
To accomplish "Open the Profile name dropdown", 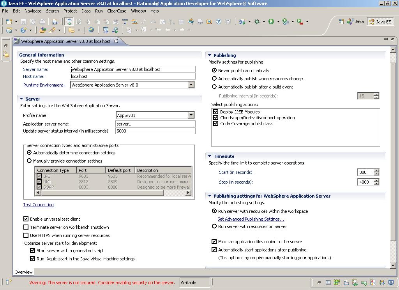I will click(191, 115).
